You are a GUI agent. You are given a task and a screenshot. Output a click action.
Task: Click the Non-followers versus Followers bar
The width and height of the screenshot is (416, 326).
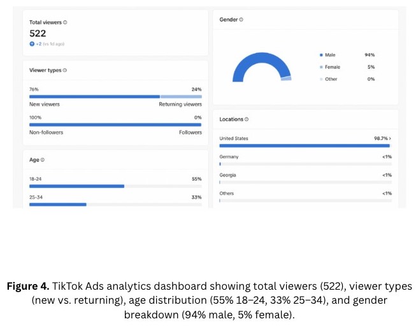(115, 125)
